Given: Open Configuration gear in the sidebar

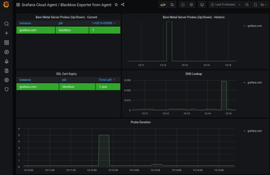Looking at the screenshot, I should click(7, 80).
